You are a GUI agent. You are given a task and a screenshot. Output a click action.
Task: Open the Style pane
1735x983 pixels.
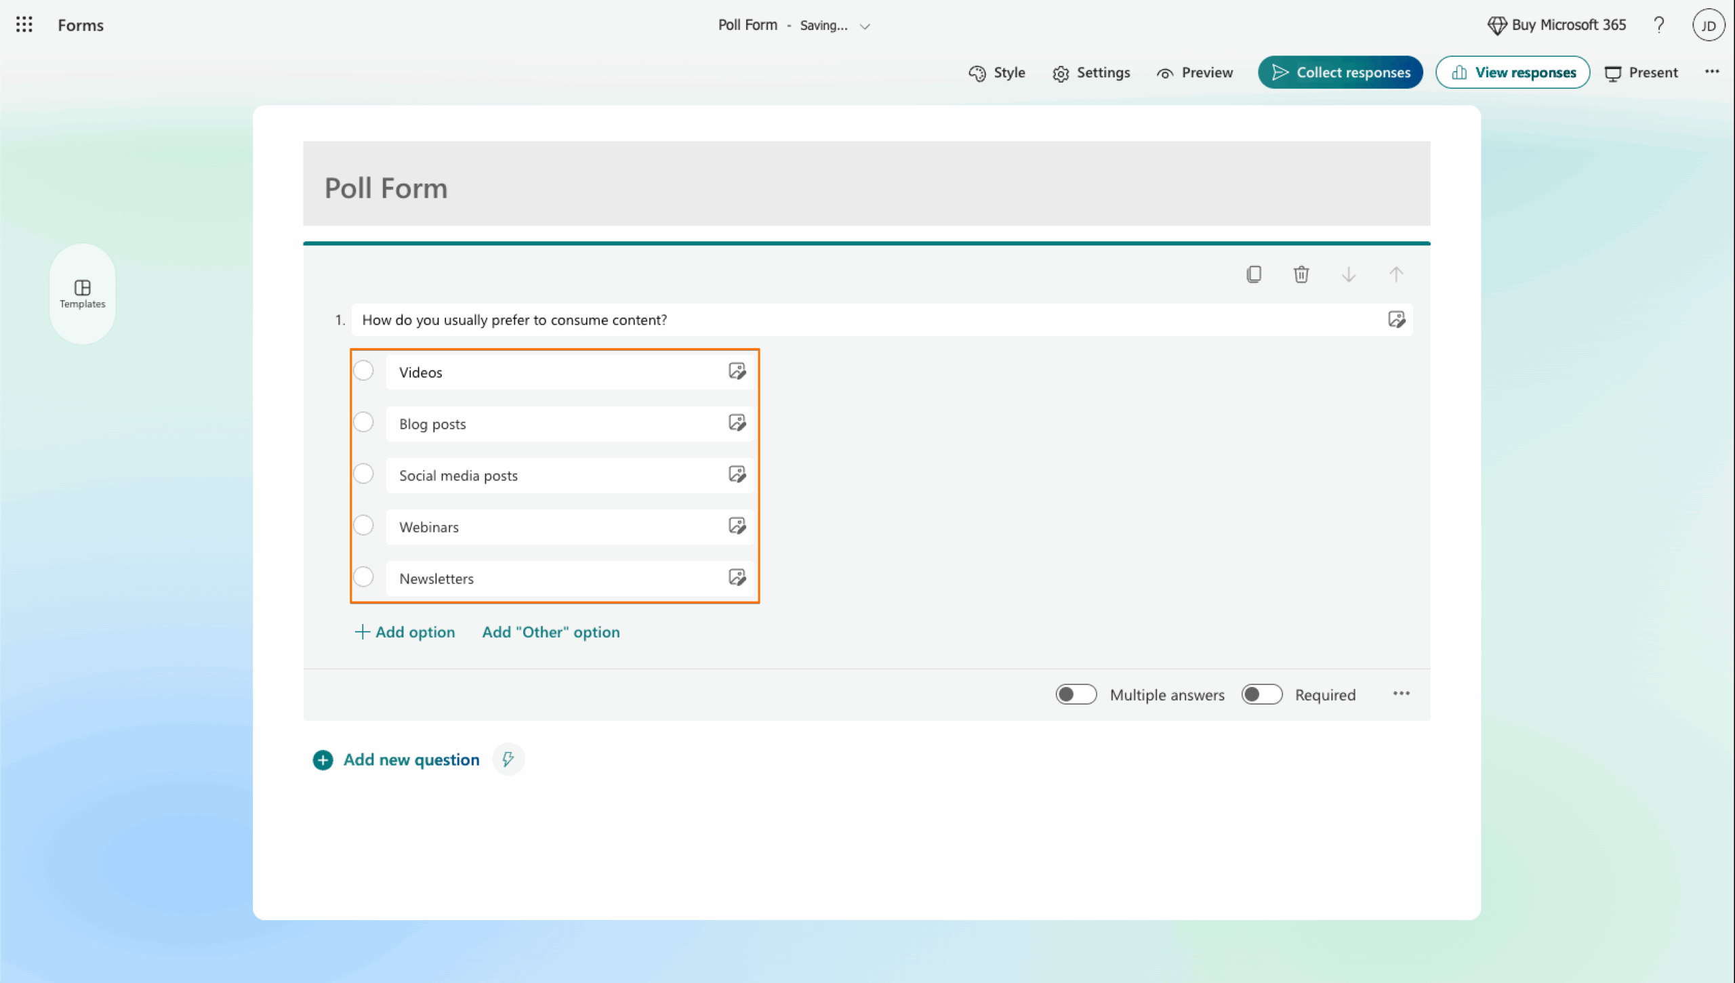pyautogui.click(x=996, y=72)
